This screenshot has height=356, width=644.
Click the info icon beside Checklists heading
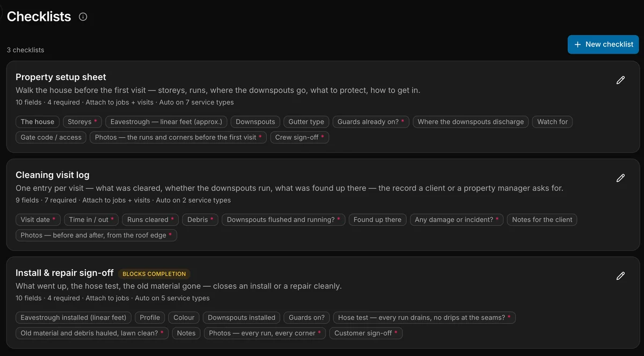coord(83,17)
